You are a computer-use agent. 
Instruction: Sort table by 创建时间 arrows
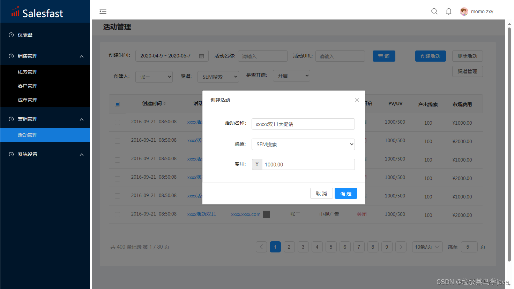(164, 103)
